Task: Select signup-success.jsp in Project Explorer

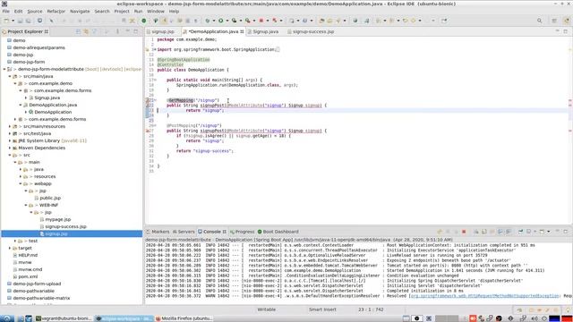Action: [x=65, y=226]
